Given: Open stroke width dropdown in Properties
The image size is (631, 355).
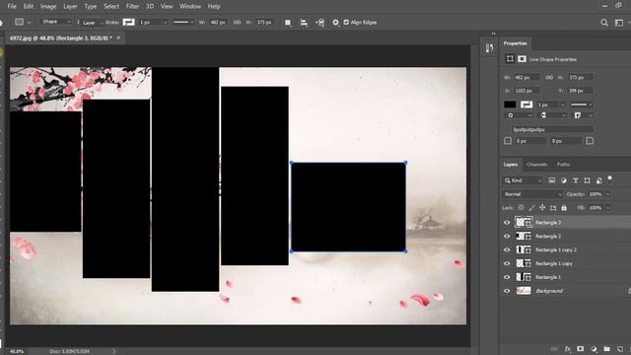Looking at the screenshot, I should [x=563, y=105].
